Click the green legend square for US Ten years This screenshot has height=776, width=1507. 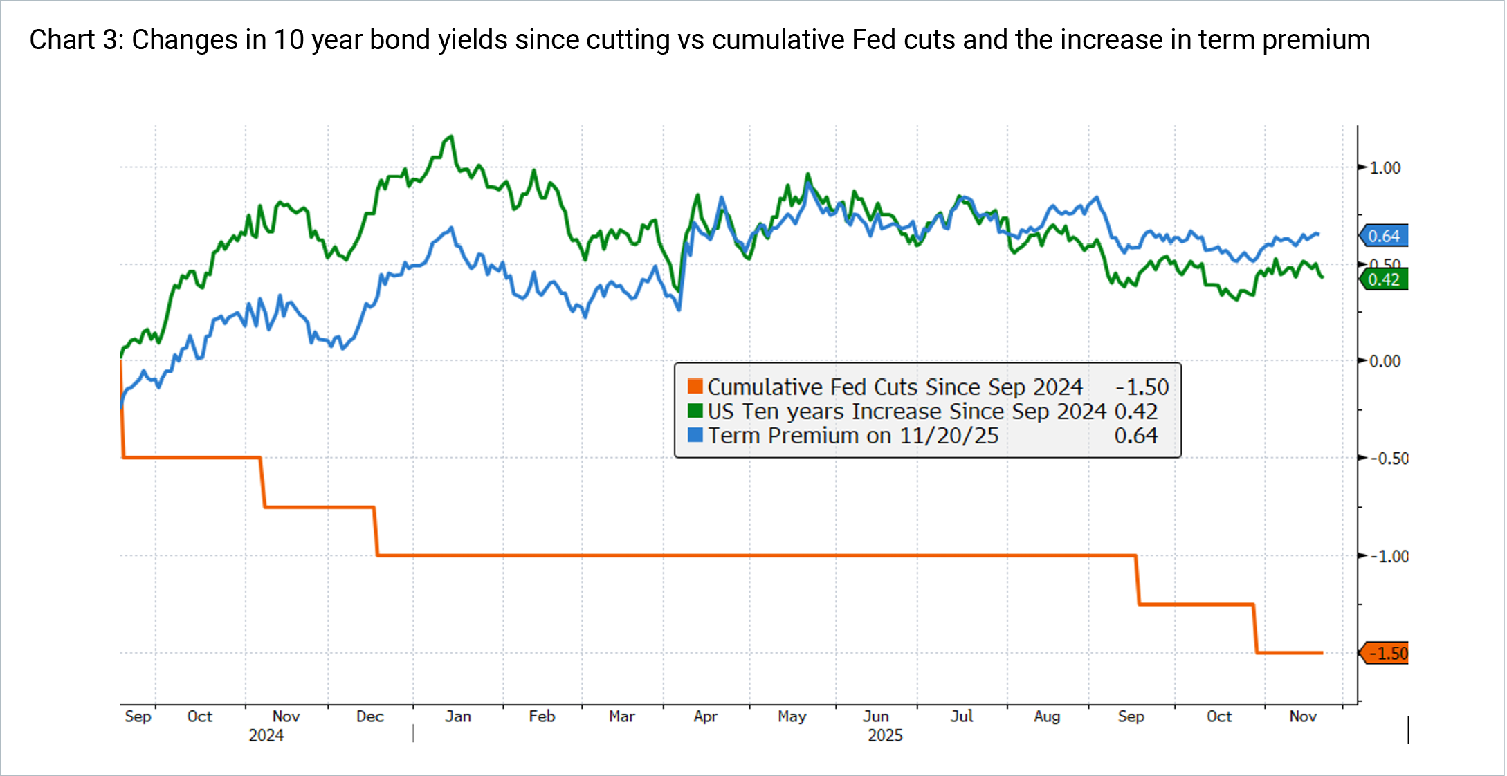695,412
